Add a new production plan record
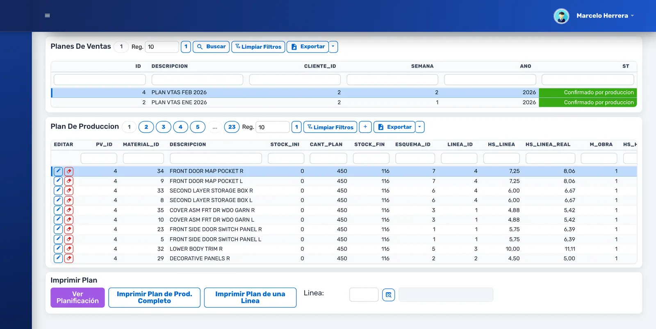 365,127
